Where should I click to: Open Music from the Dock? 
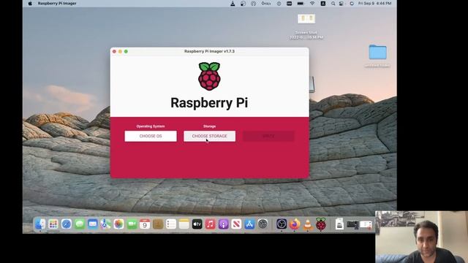point(210,224)
